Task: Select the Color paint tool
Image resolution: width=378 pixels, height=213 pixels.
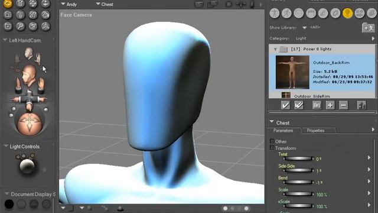Action: [x=45, y=15]
